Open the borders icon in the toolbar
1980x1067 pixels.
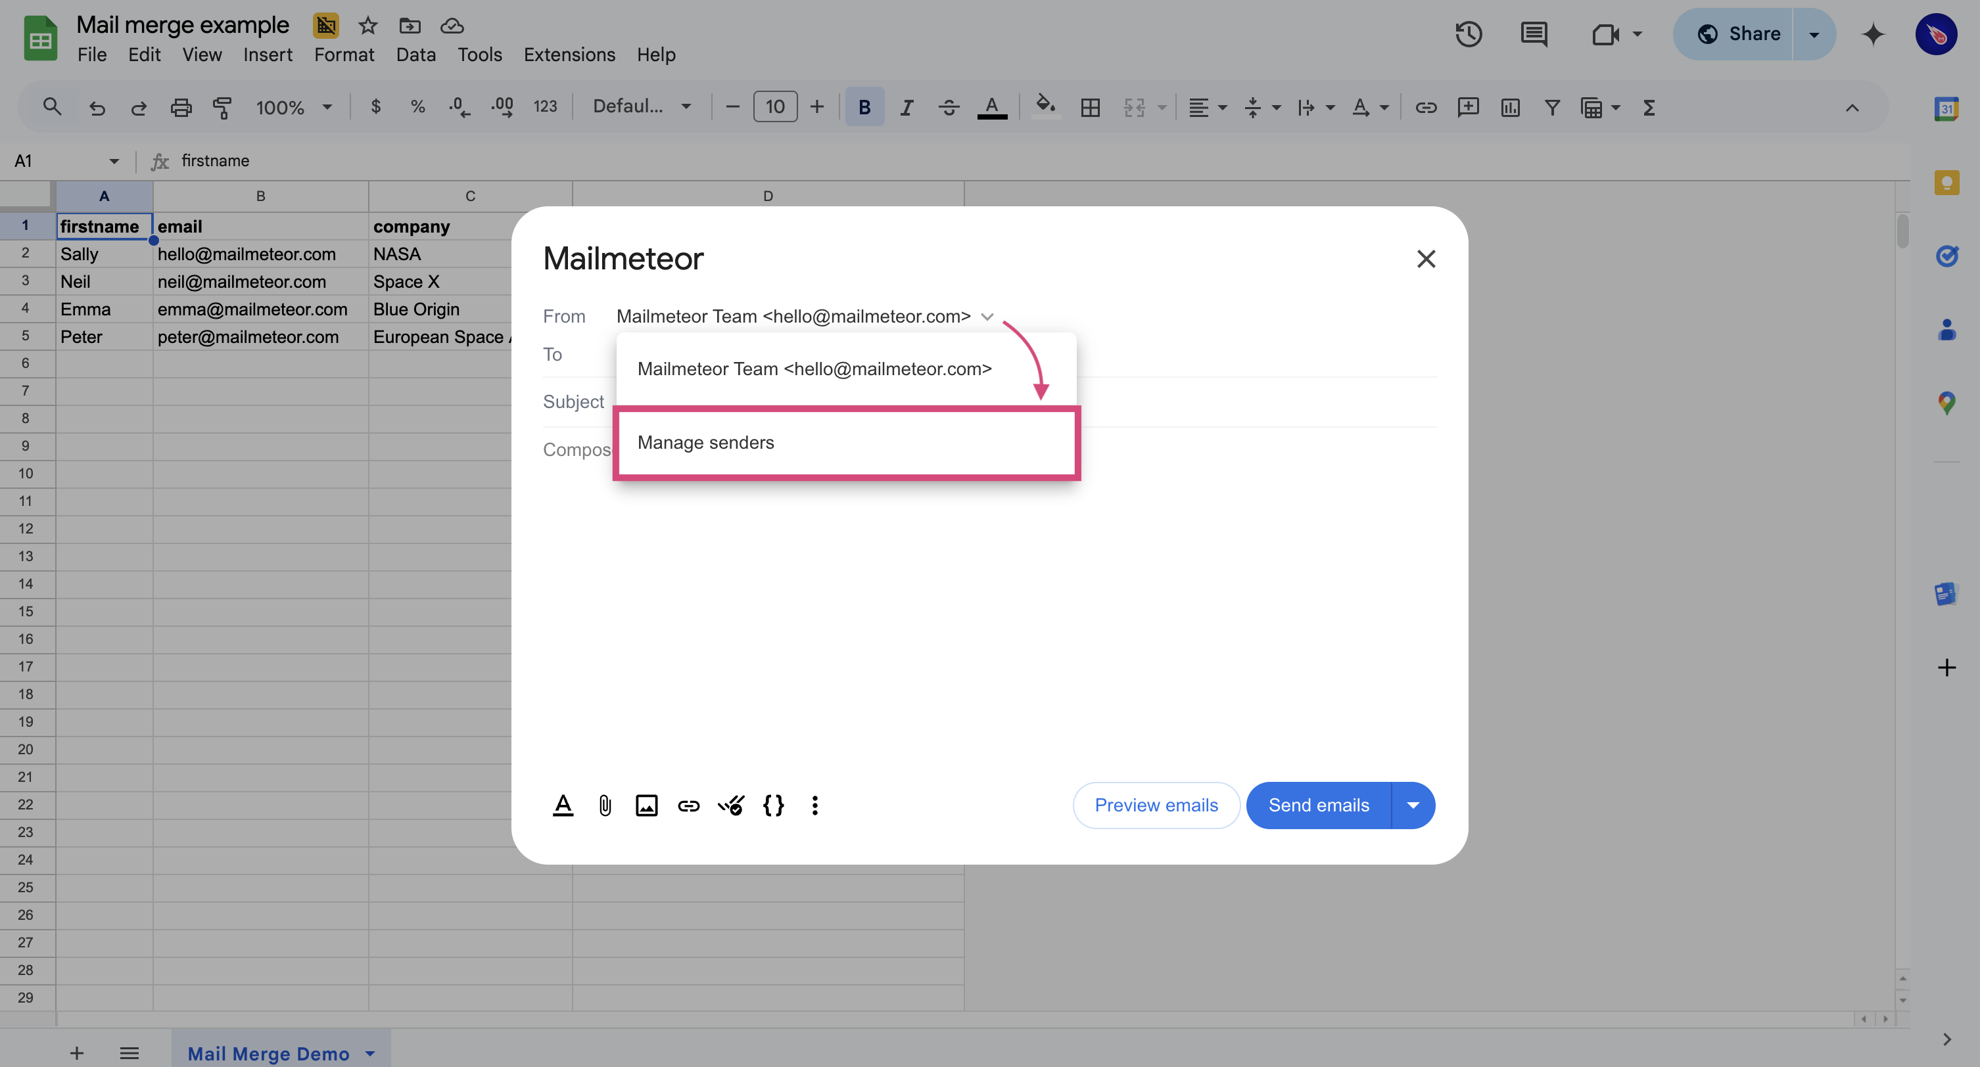pyautogui.click(x=1090, y=108)
